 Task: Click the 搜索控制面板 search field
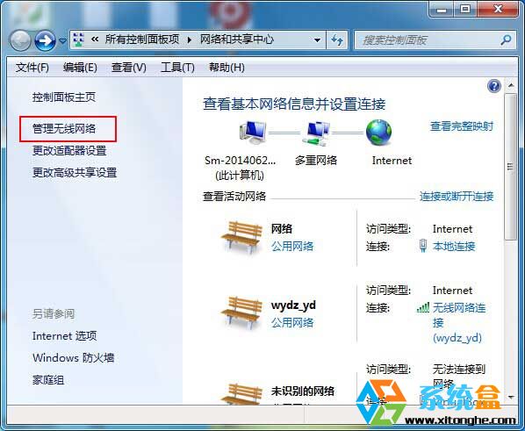[428, 40]
